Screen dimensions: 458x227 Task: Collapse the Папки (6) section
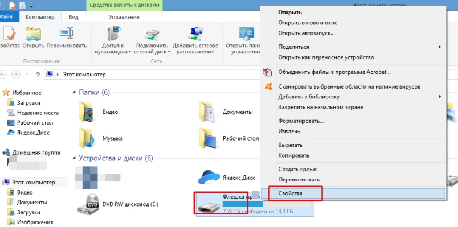click(74, 93)
